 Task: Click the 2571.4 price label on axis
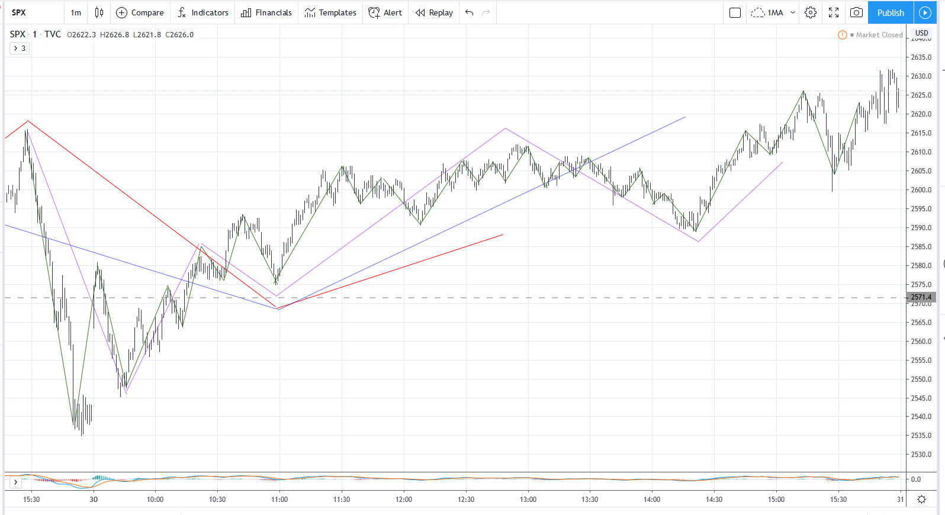[921, 297]
